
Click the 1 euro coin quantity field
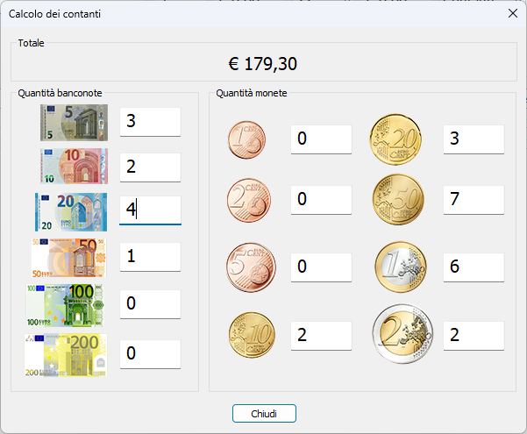pyautogui.click(x=474, y=267)
